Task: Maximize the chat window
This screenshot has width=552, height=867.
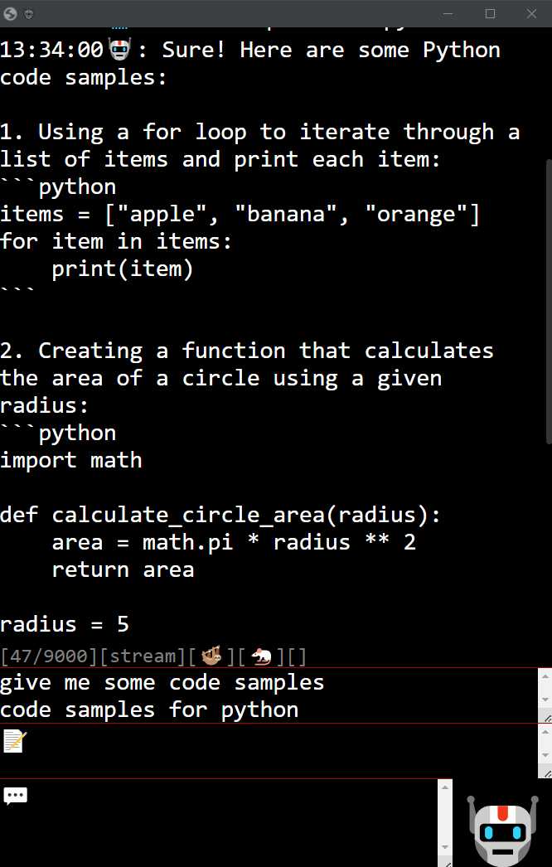Action: [490, 14]
